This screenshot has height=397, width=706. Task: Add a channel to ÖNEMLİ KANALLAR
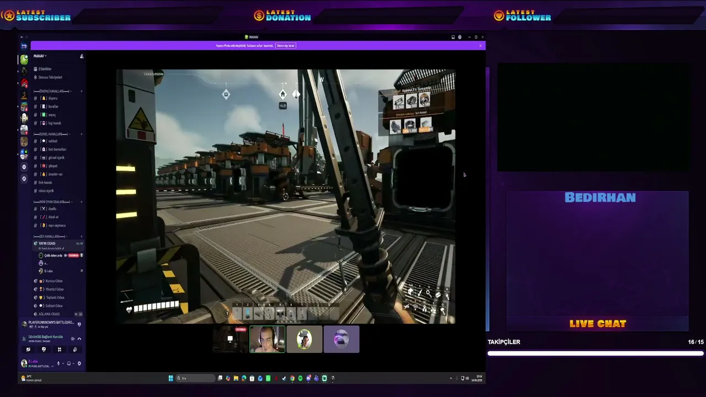click(x=82, y=91)
